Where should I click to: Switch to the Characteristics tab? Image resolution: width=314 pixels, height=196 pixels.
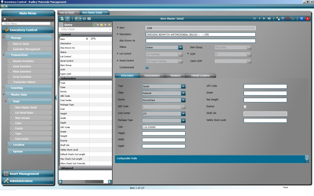[x=152, y=75]
